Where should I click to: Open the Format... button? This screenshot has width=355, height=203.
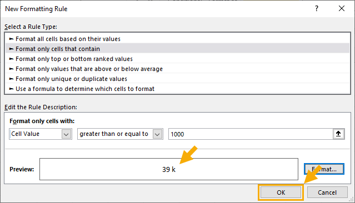click(x=324, y=169)
